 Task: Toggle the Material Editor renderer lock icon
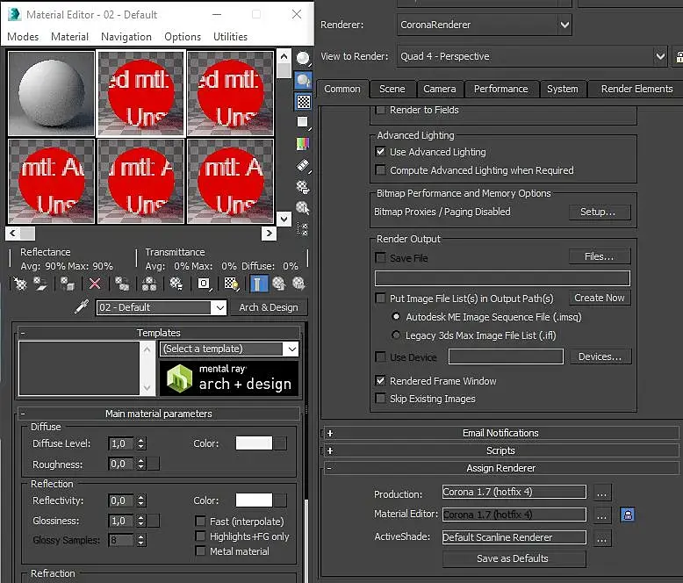click(x=627, y=515)
